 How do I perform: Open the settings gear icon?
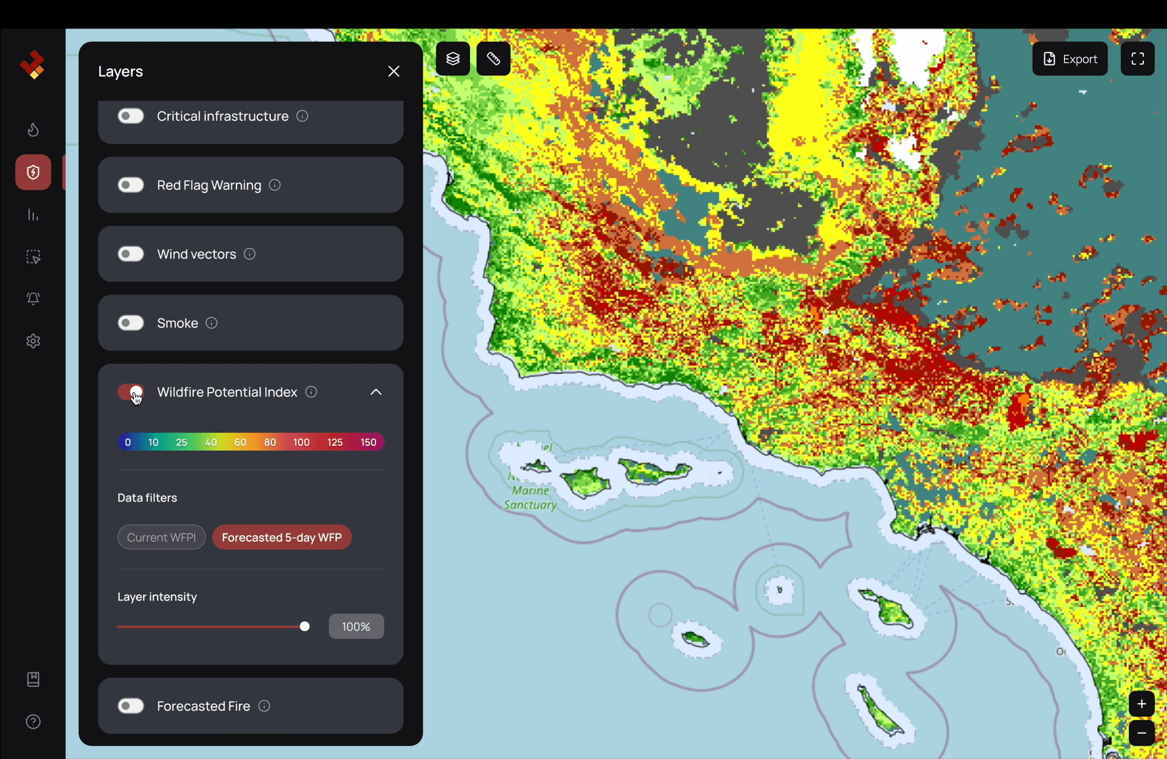33,341
